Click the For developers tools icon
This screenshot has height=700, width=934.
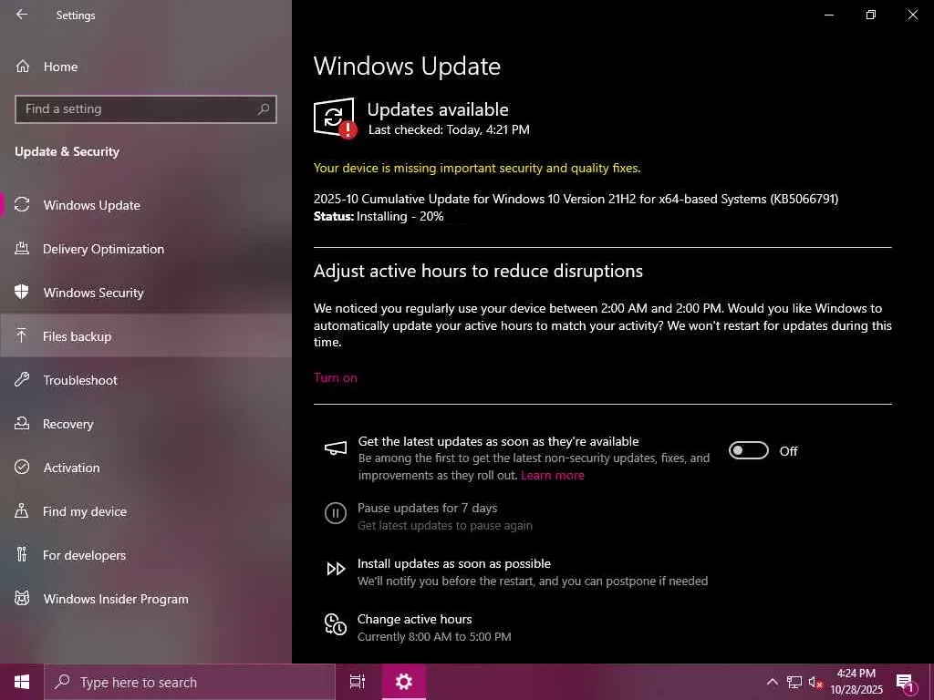click(22, 554)
